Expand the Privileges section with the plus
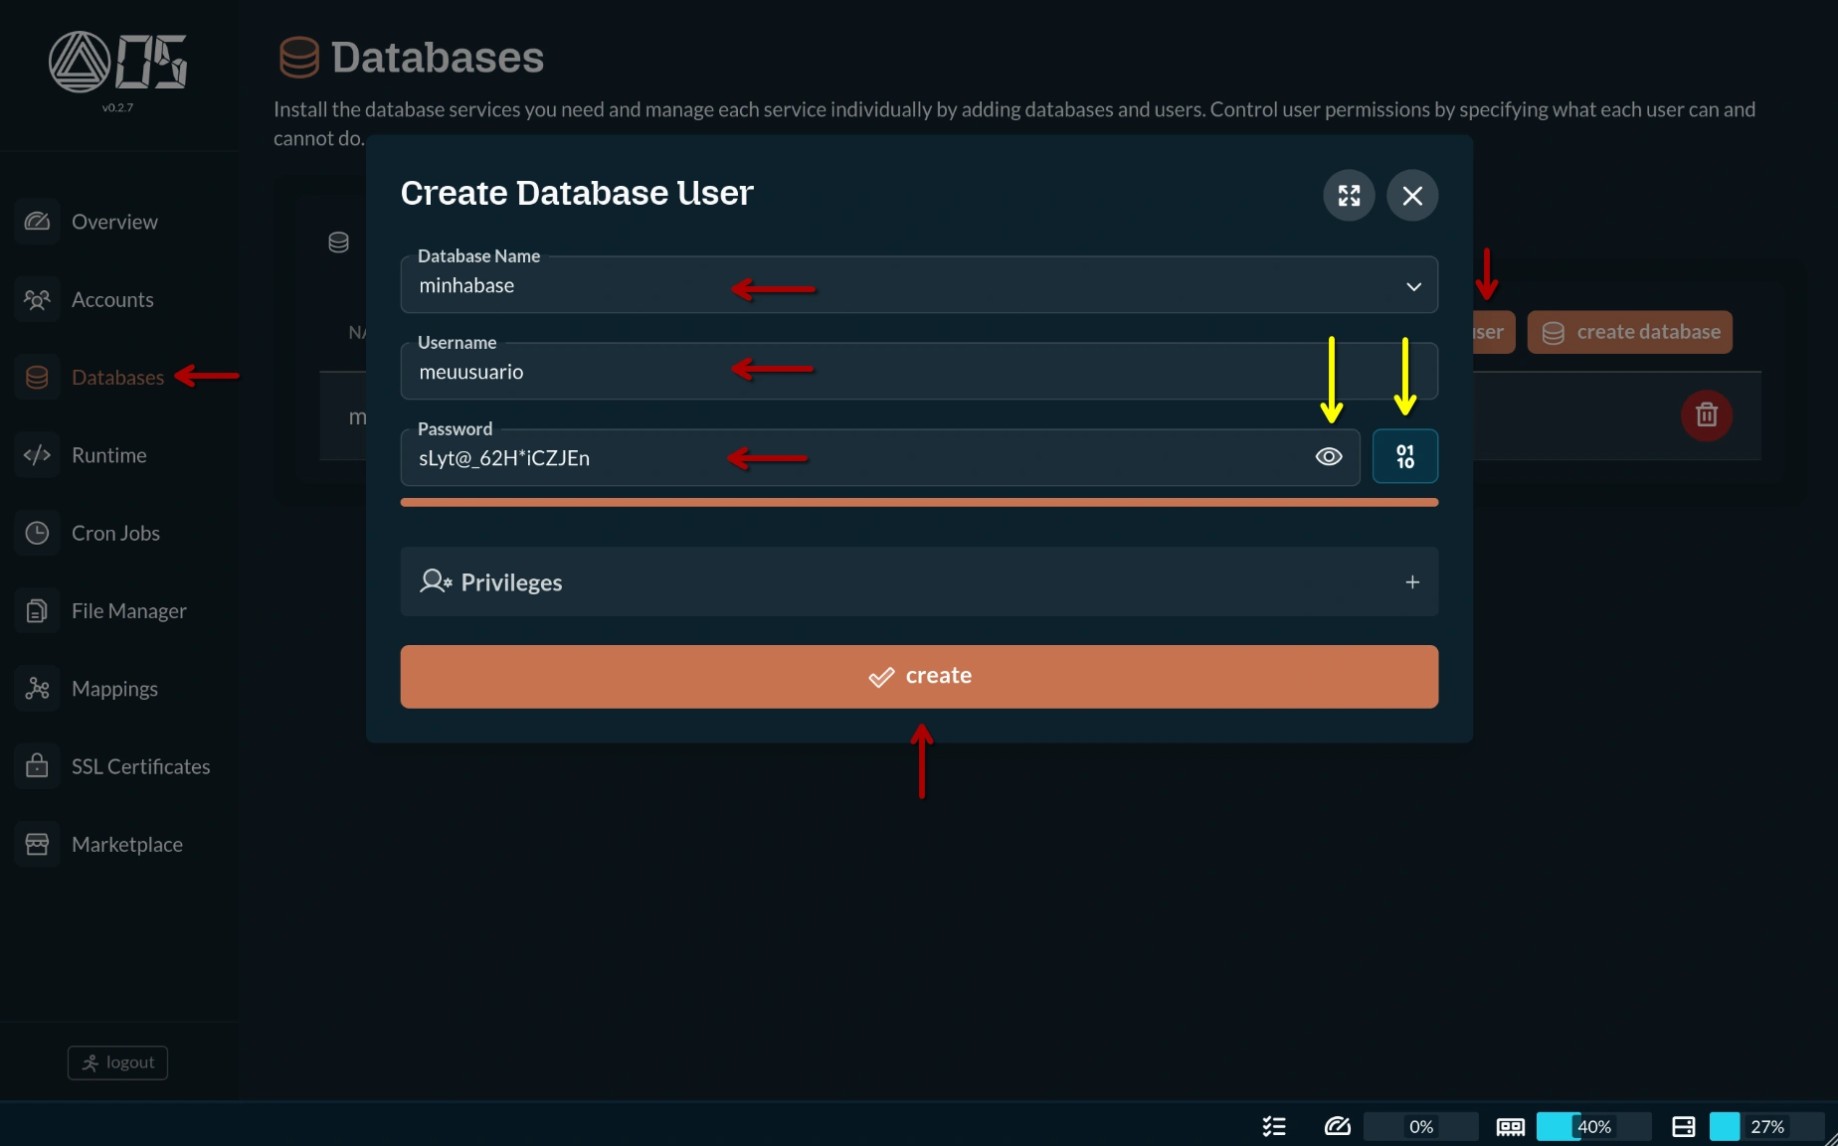This screenshot has height=1146, width=1838. 1411,581
